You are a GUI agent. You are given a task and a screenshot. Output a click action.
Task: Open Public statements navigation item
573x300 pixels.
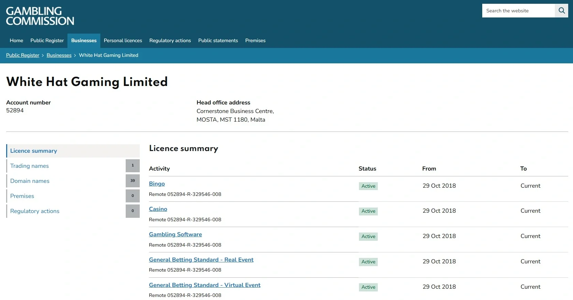click(x=218, y=40)
